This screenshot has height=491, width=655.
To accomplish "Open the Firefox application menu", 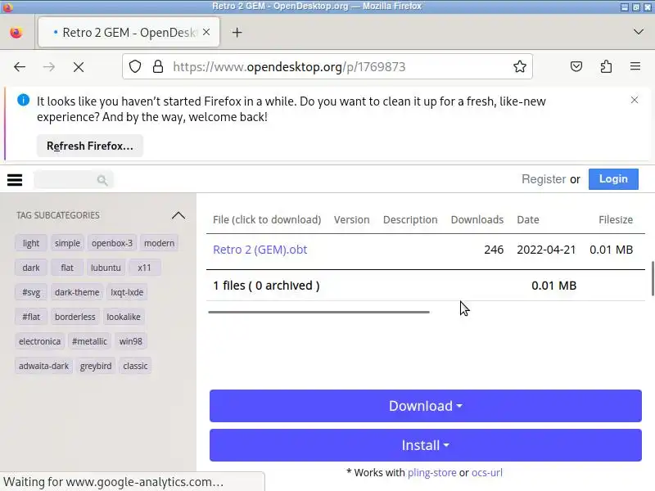I will 635,66.
